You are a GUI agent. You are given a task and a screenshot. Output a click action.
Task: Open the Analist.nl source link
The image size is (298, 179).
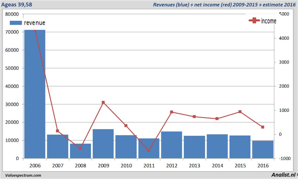pyautogui.click(x=283, y=175)
